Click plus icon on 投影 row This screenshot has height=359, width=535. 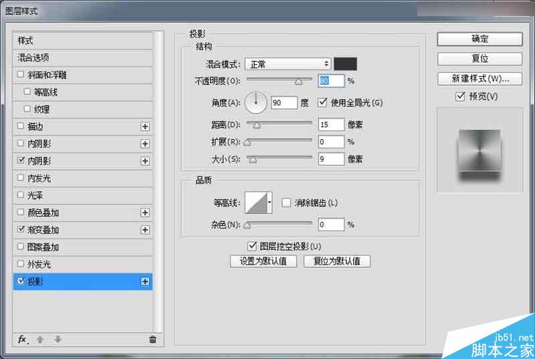[x=145, y=281]
